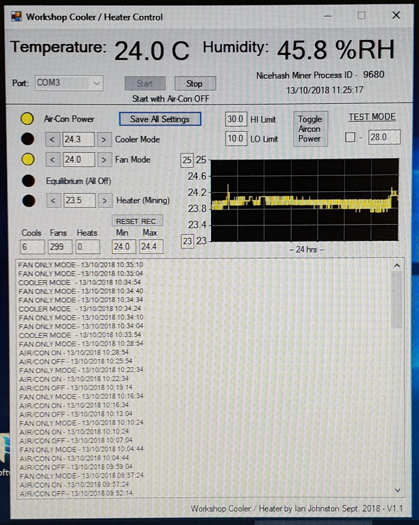419x525 pixels.
Task: Click the yellow Fan Mode indicator
Action: point(27,160)
